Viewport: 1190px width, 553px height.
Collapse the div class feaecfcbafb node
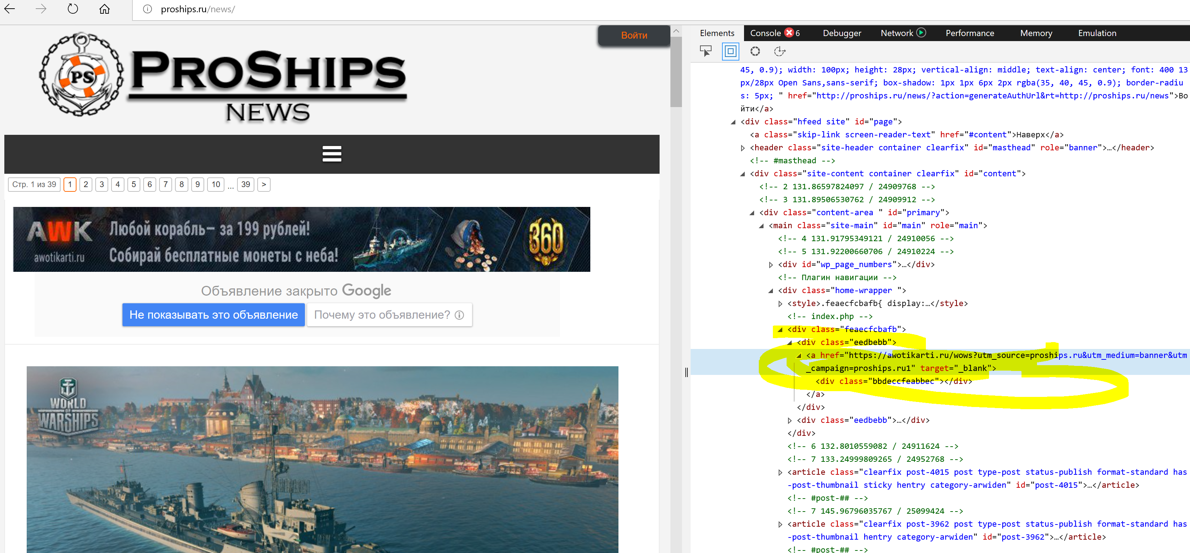click(780, 329)
